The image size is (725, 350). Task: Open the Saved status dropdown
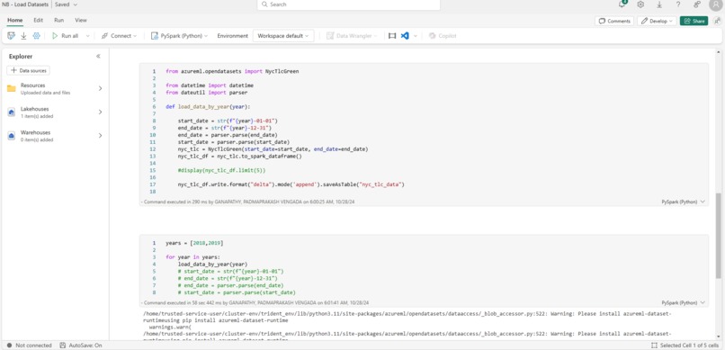[67, 4]
